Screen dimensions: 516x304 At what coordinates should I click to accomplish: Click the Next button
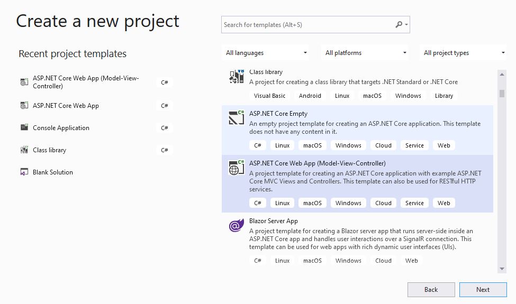483,290
